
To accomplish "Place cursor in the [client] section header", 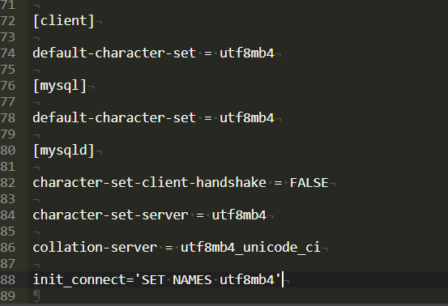I will tap(63, 21).
